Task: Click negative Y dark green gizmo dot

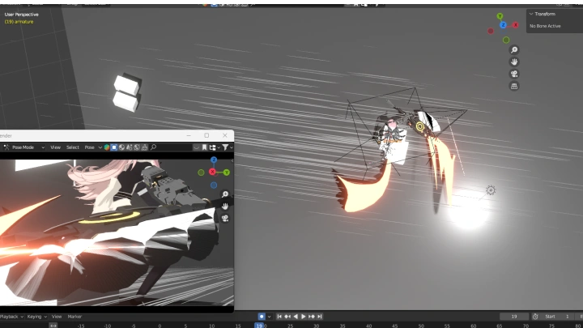Action: pyautogui.click(x=506, y=40)
